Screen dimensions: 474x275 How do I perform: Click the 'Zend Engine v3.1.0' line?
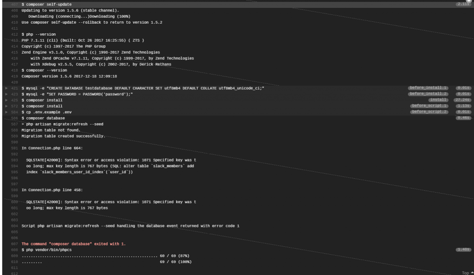(x=91, y=52)
